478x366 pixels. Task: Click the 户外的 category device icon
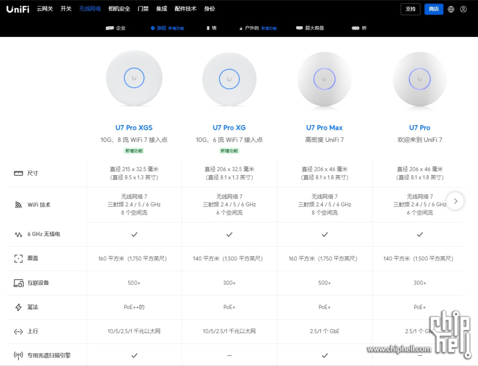[241, 28]
